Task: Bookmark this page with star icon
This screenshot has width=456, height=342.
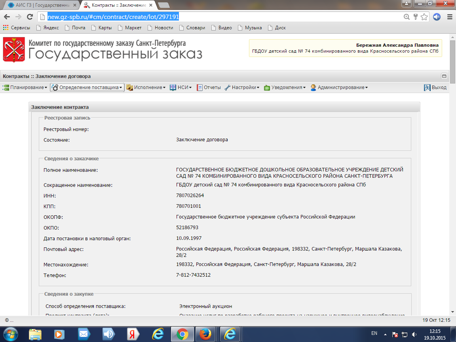Action: tap(424, 17)
